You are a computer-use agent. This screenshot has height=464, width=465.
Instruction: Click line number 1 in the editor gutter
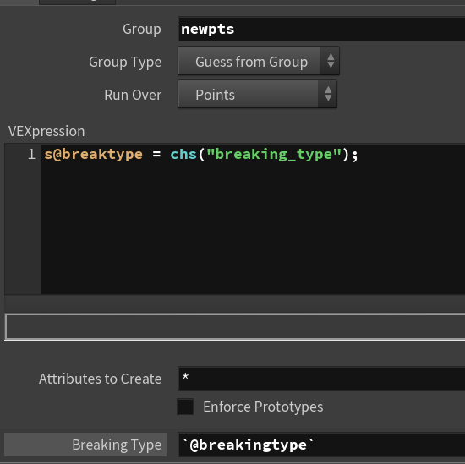(x=31, y=155)
